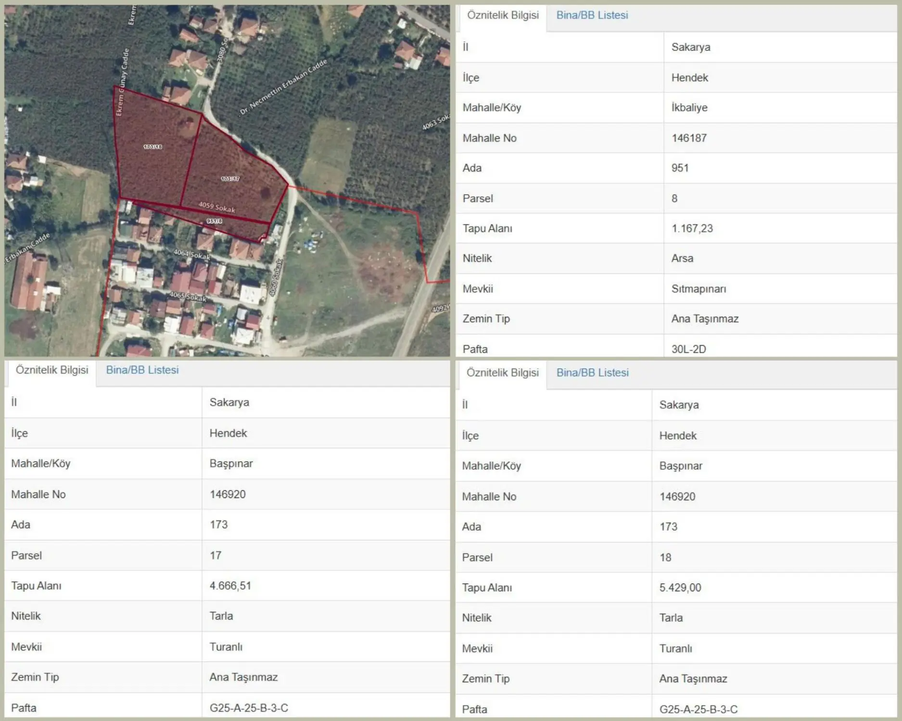Screen dimensions: 902x721
Task: Select Tapu Alanı value 1.167,23
Action: click(692, 228)
